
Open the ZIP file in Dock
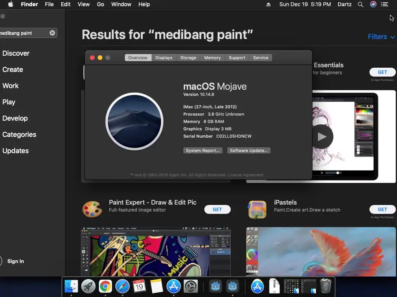(274, 286)
